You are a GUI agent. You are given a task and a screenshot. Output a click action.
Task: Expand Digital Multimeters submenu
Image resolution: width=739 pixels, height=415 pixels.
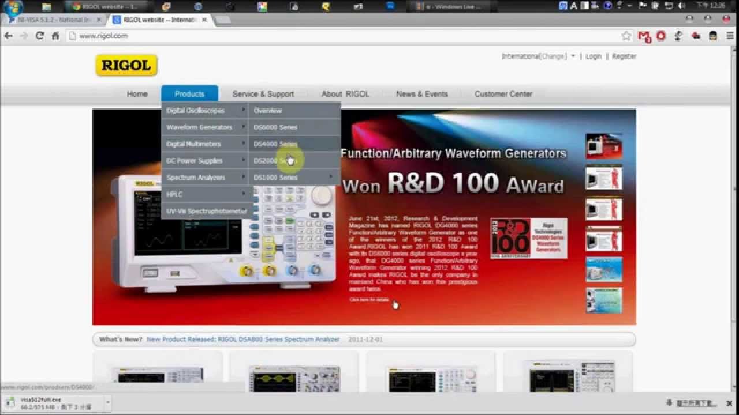pos(205,144)
